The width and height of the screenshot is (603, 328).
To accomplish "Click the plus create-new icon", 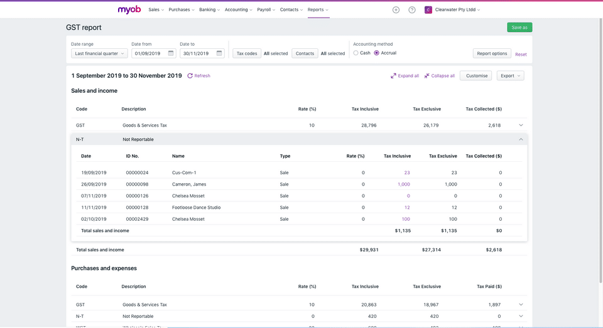I will click(396, 10).
